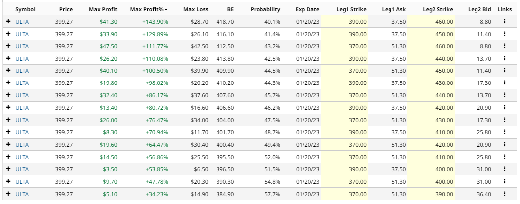The image size is (520, 204).
Task: Open three-dot menu for +129.89% profit row
Action: 504,34
